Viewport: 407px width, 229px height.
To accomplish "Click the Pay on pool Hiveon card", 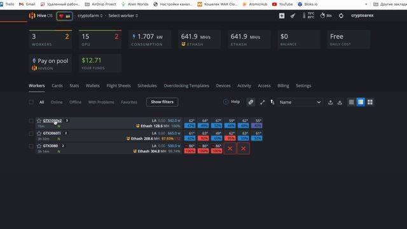I will click(50, 64).
